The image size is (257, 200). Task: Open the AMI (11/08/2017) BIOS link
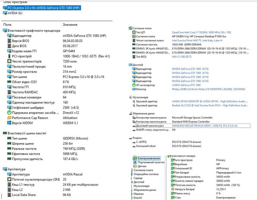(182, 57)
